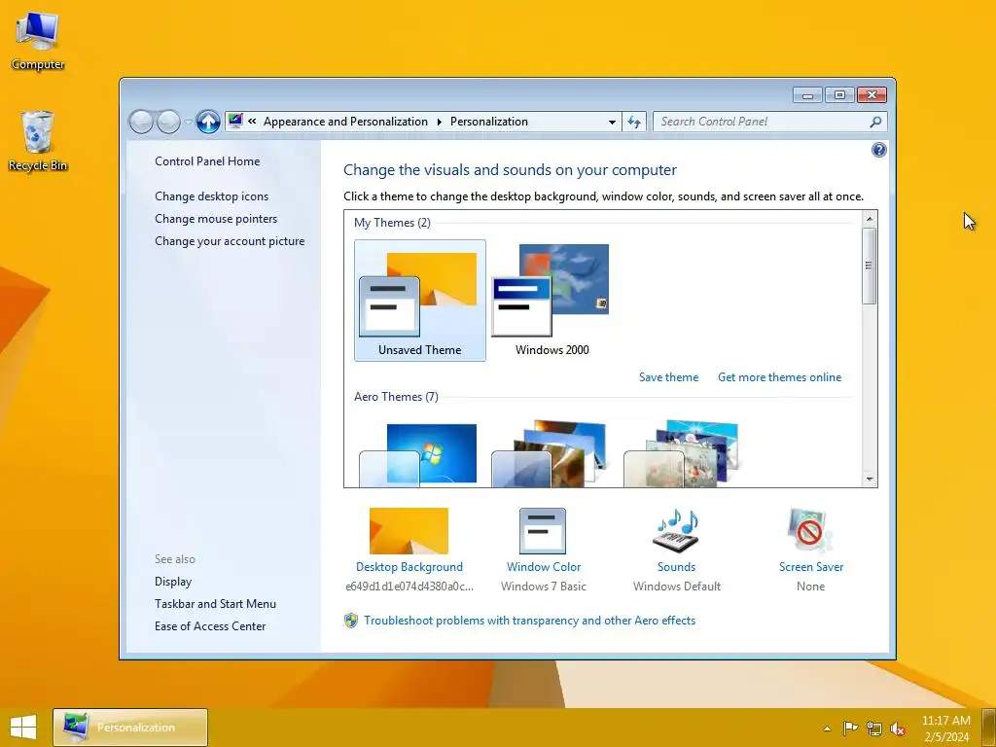Click the Up one level arrow button
The image size is (996, 747).
(x=208, y=122)
